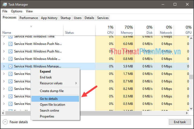
Task: Switch to the Startup tab
Action: pyautogui.click(x=66, y=18)
